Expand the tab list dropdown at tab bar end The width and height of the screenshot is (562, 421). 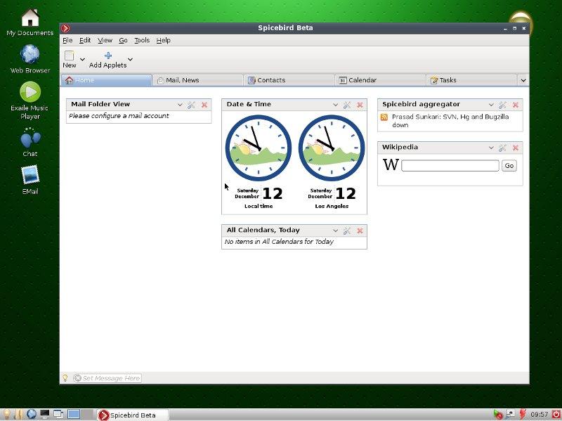[523, 80]
